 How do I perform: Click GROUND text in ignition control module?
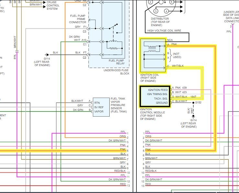(x=162, y=103)
